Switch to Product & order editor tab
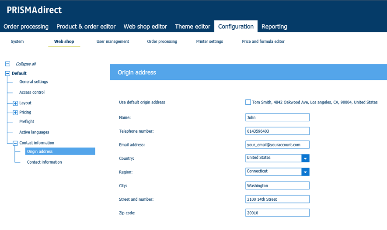The image size is (387, 230). click(86, 26)
